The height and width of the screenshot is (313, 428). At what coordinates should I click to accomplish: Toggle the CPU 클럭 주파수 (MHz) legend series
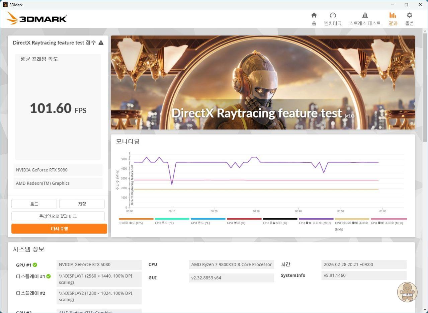[x=315, y=223]
